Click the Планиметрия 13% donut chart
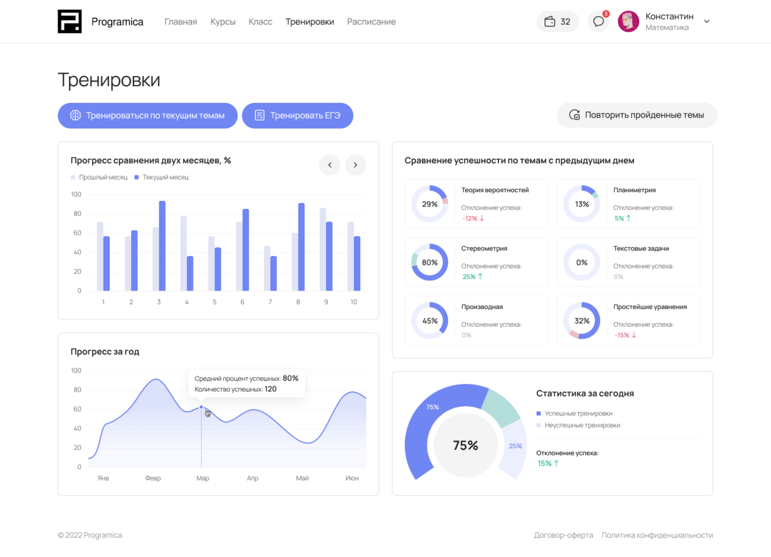 (582, 204)
